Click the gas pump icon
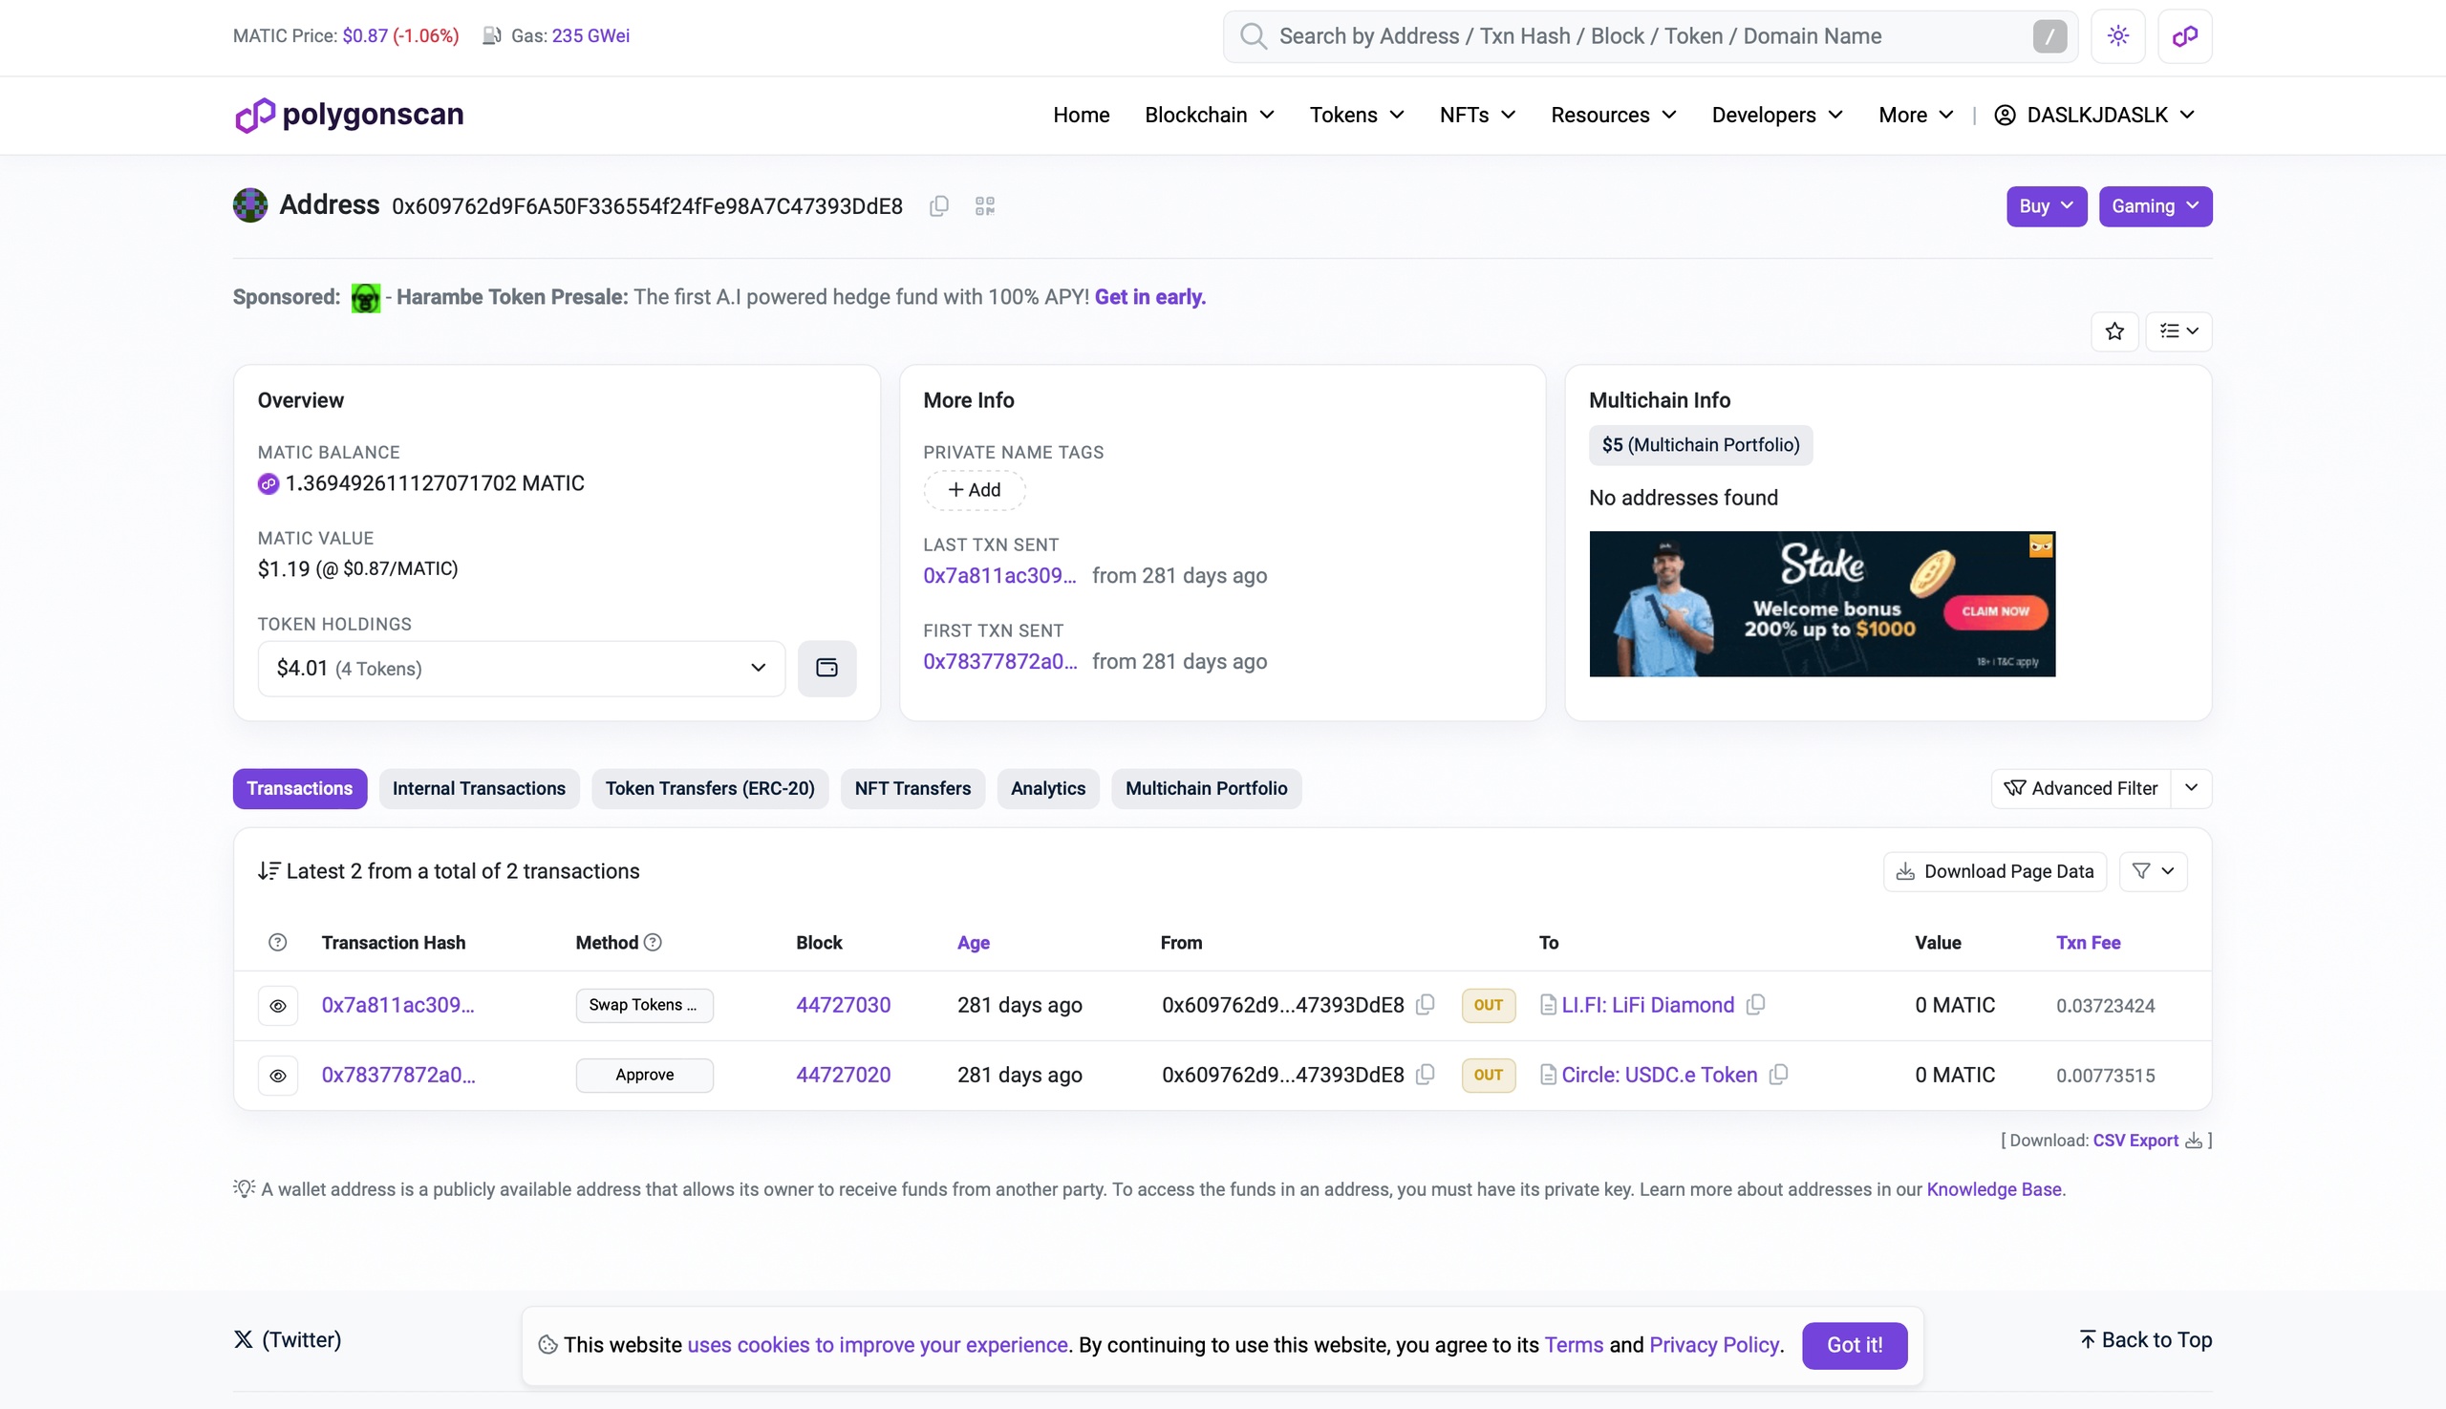Image resolution: width=2446 pixels, height=1409 pixels. [492, 35]
